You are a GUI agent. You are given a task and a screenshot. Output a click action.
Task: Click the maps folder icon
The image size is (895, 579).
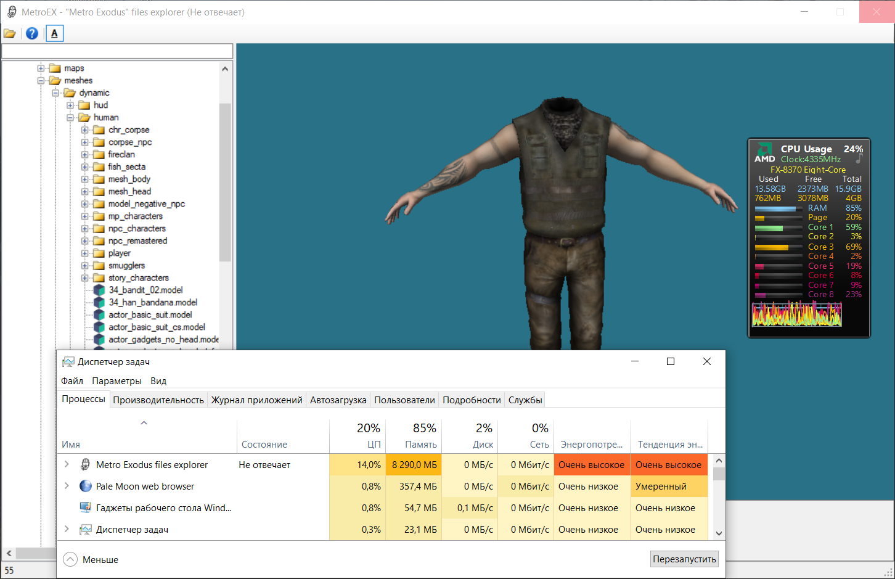click(x=55, y=68)
